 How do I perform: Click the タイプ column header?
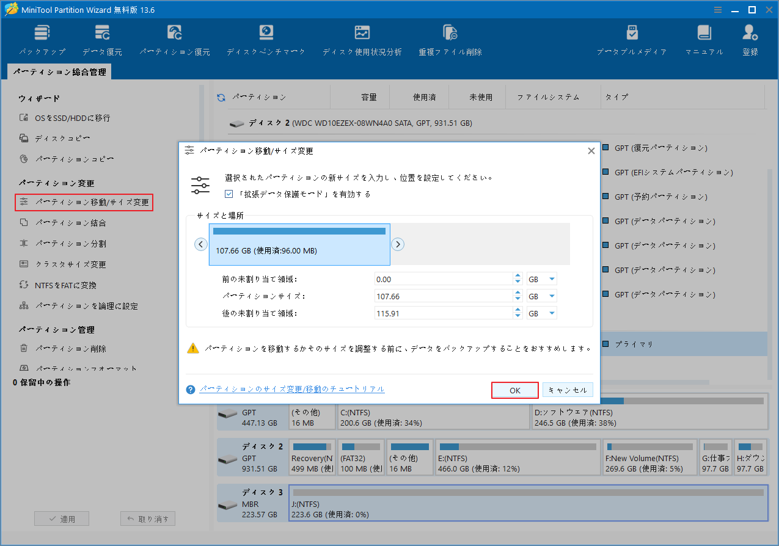pyautogui.click(x=616, y=97)
